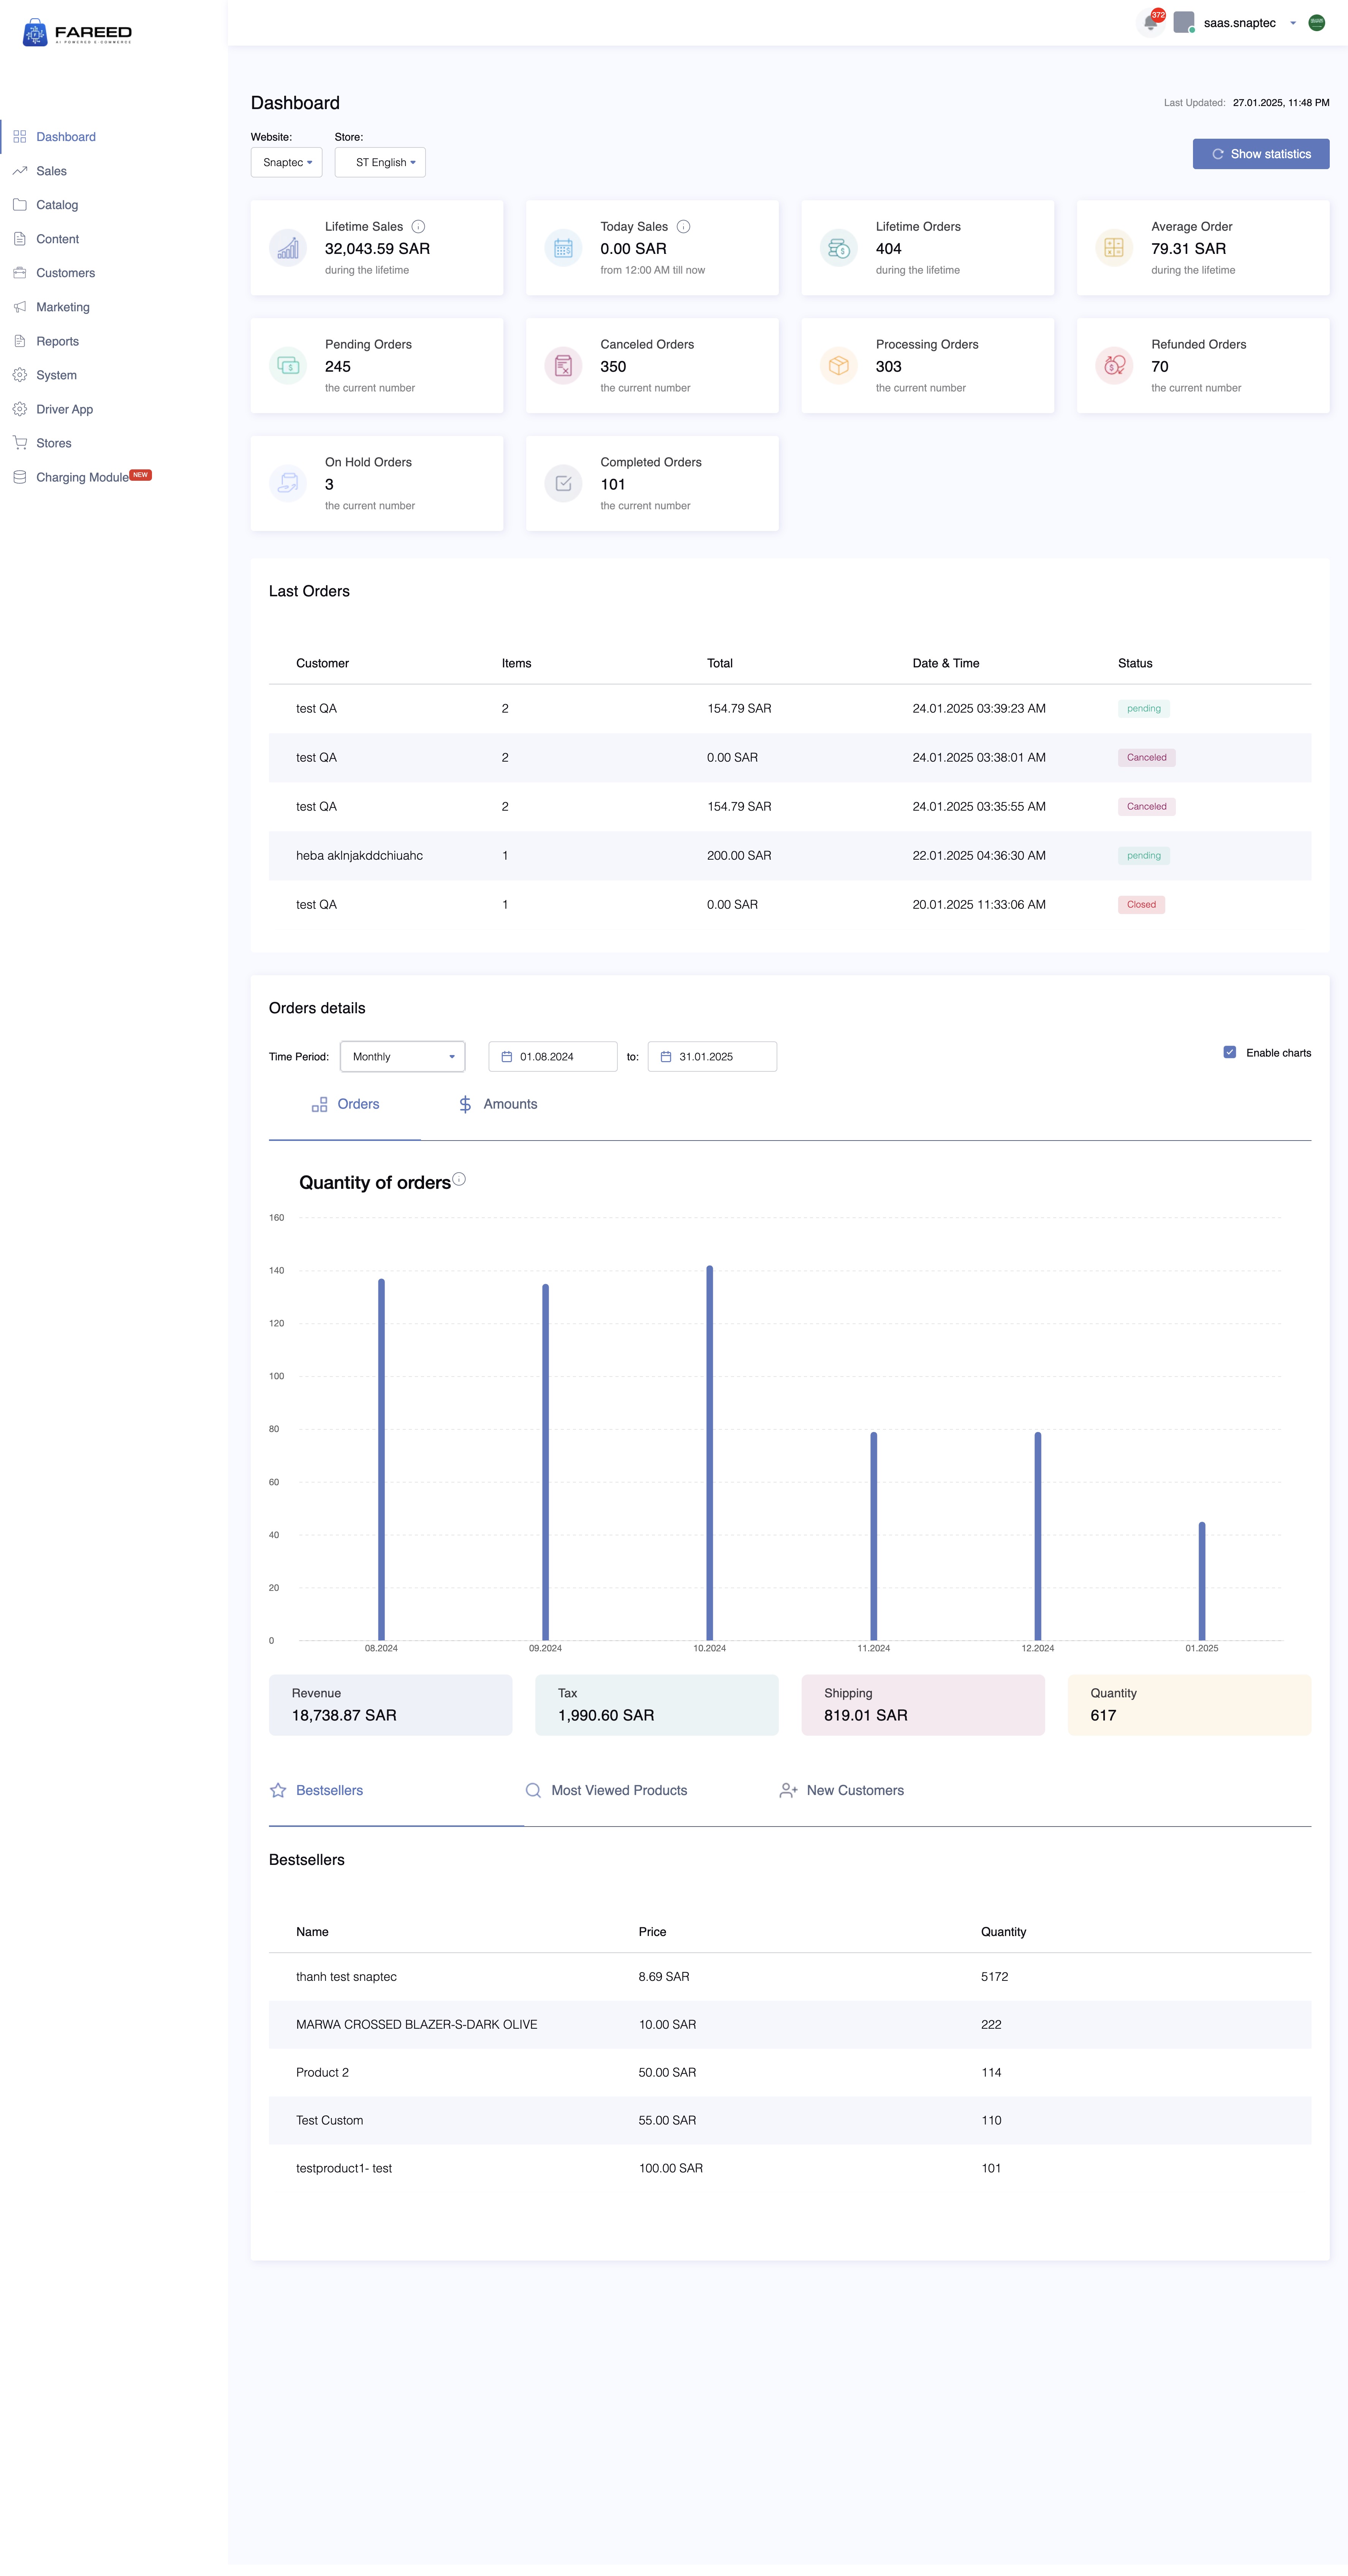Open the Website Snaptec dropdown
This screenshot has height=2576, width=1348.
(x=287, y=162)
